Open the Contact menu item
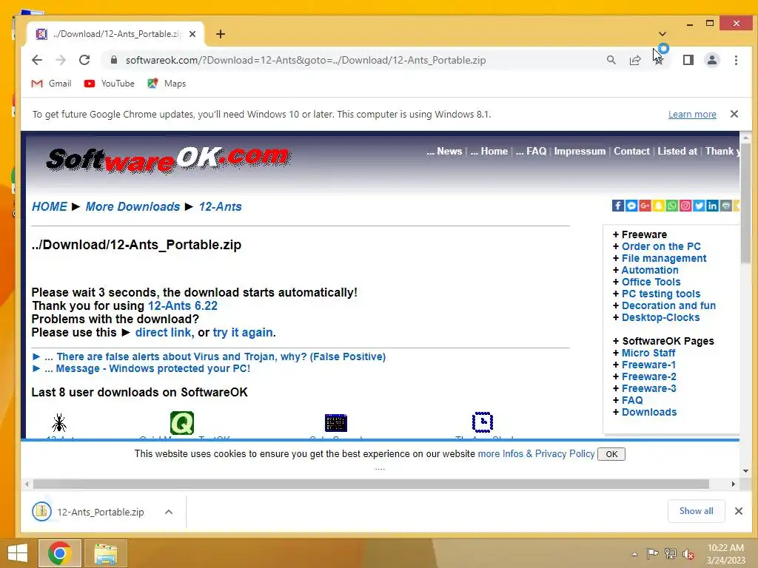The height and width of the screenshot is (568, 758). tap(631, 151)
